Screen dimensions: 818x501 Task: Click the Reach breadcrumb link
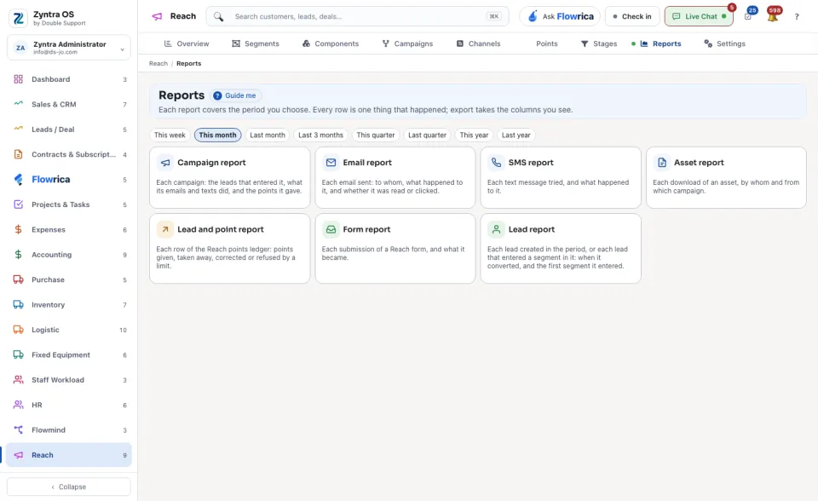(x=158, y=64)
